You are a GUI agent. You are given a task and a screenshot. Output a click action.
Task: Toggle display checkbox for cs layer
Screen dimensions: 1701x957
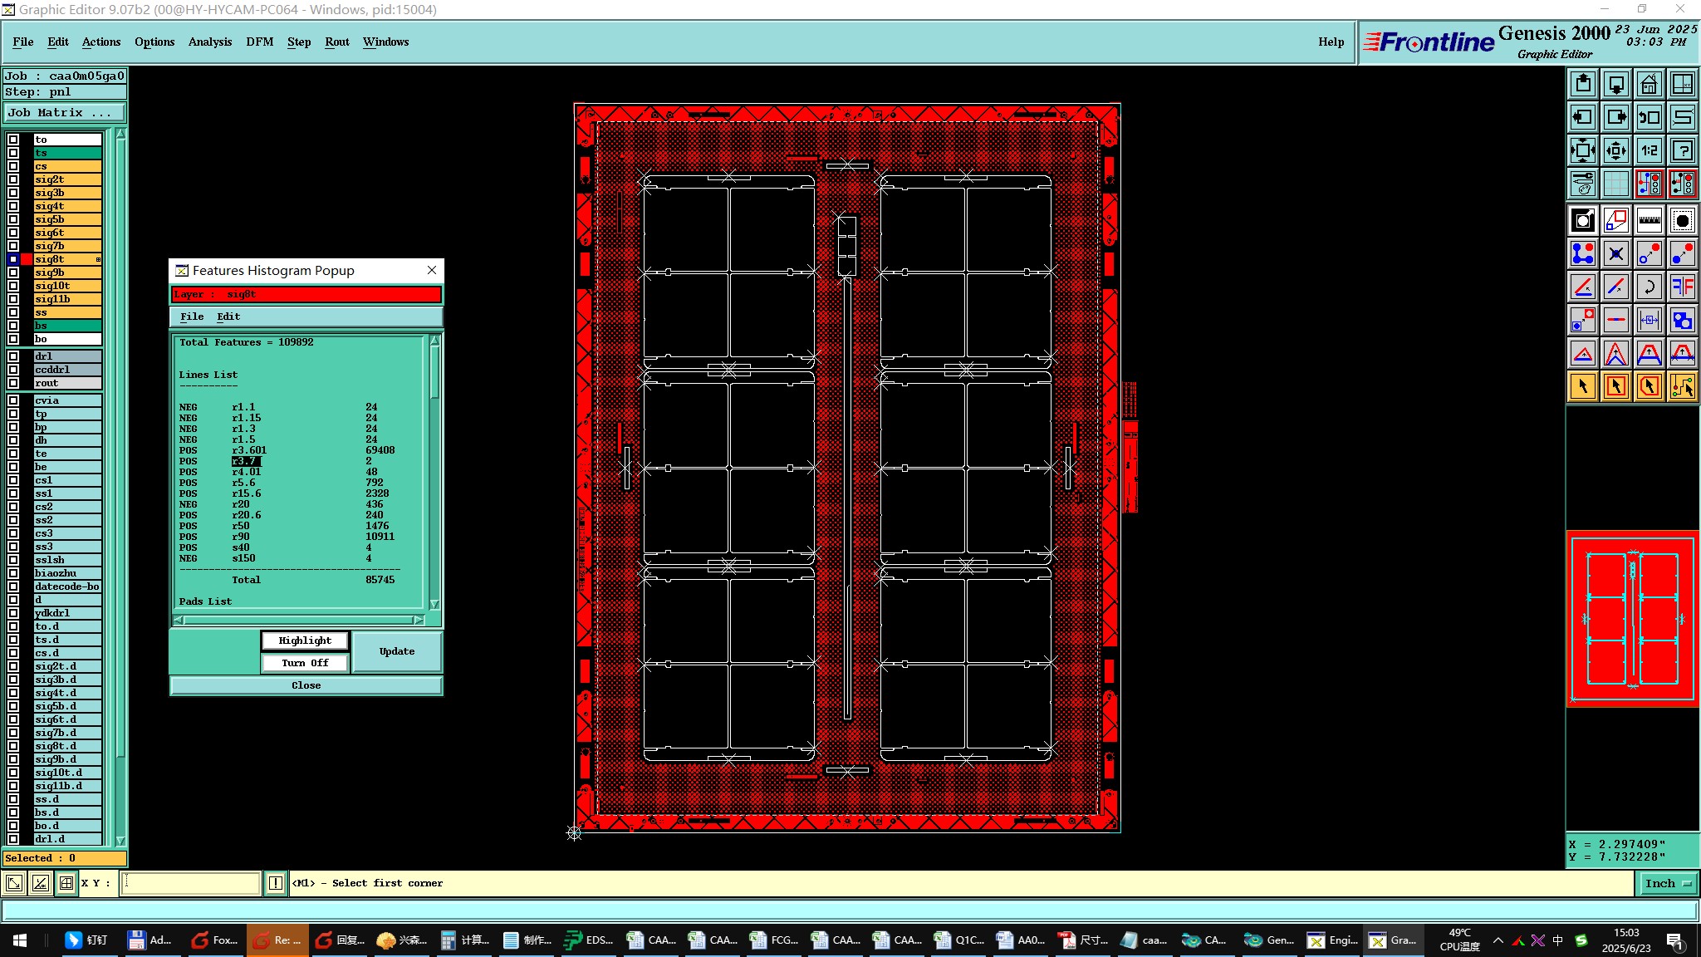pos(13,166)
